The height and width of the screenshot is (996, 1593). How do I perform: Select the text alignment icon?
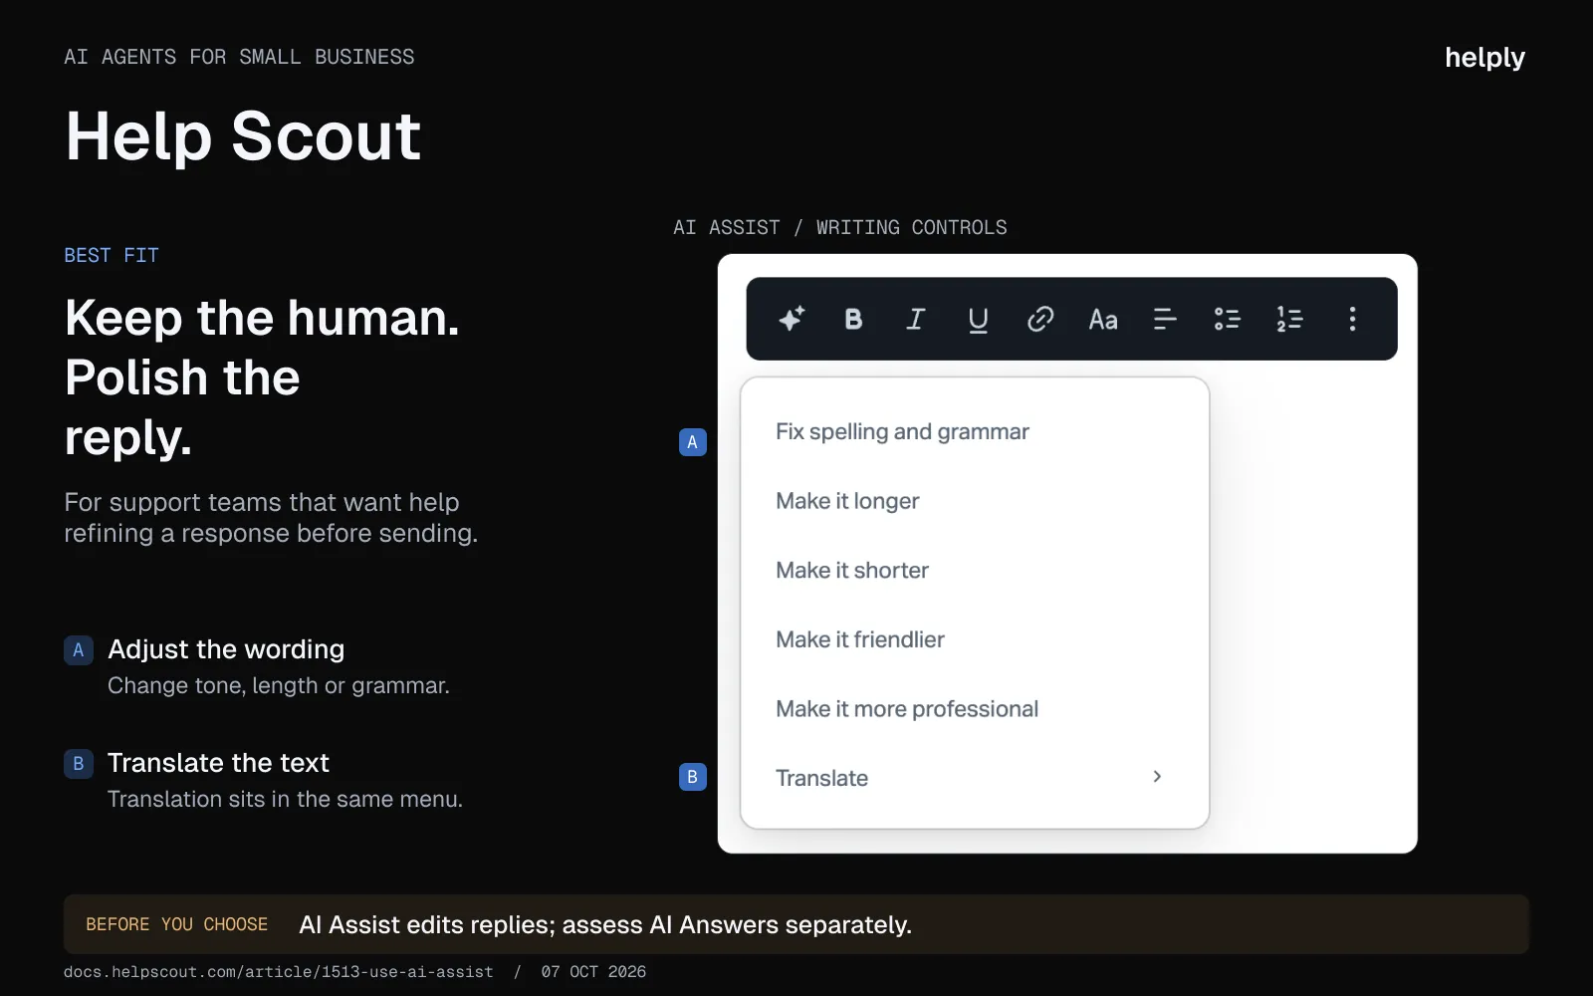1165,319
